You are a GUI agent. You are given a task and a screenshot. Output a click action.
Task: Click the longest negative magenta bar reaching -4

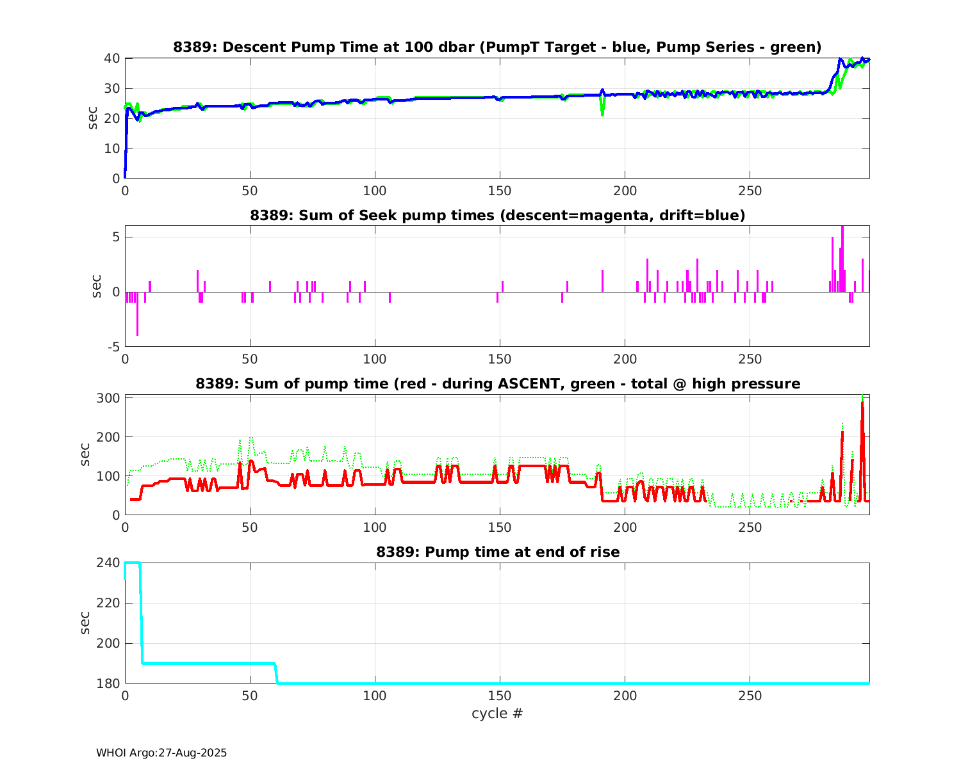coord(137,314)
